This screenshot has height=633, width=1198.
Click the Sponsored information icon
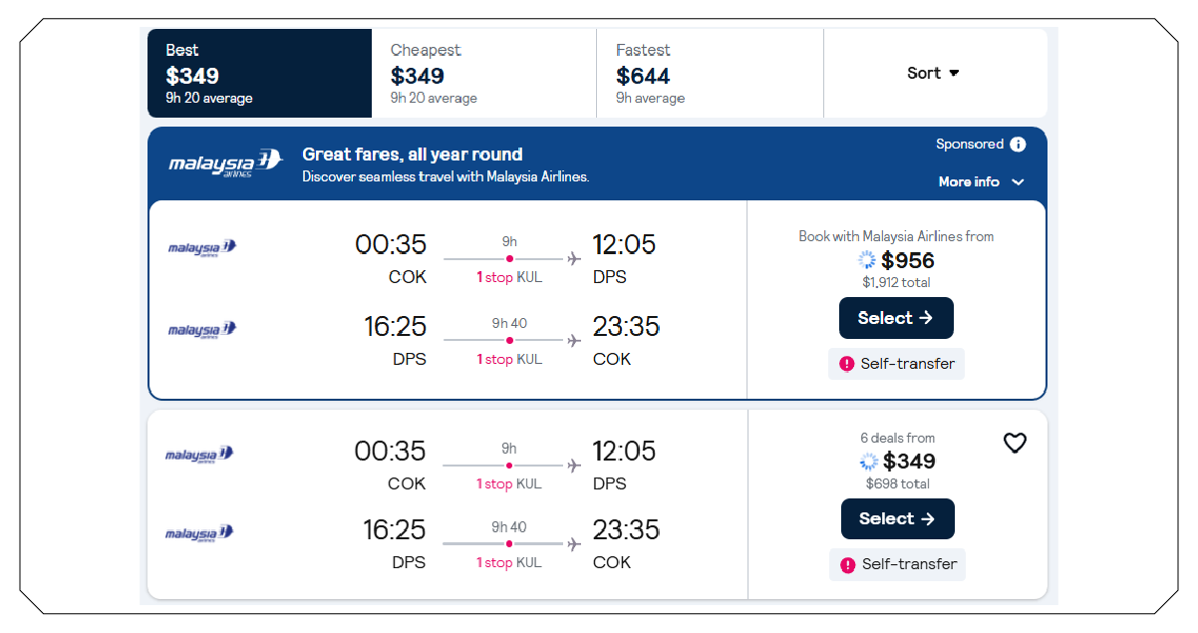click(1019, 144)
